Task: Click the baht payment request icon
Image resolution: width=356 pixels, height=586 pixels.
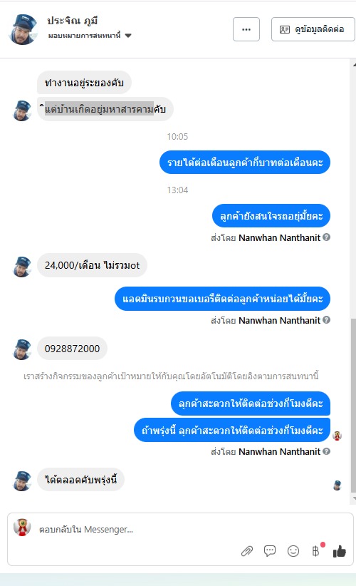Action: pos(316,551)
